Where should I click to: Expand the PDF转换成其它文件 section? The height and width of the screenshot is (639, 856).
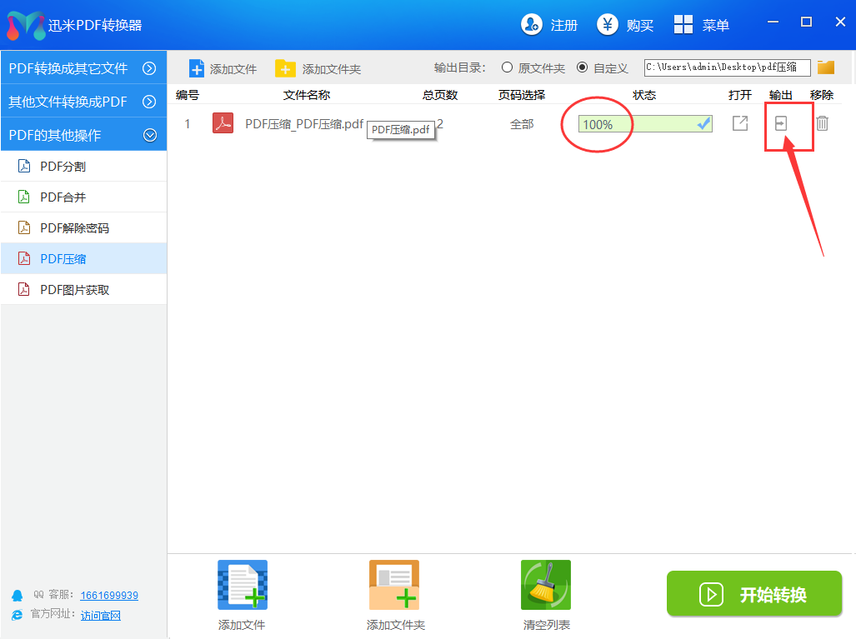(x=83, y=67)
